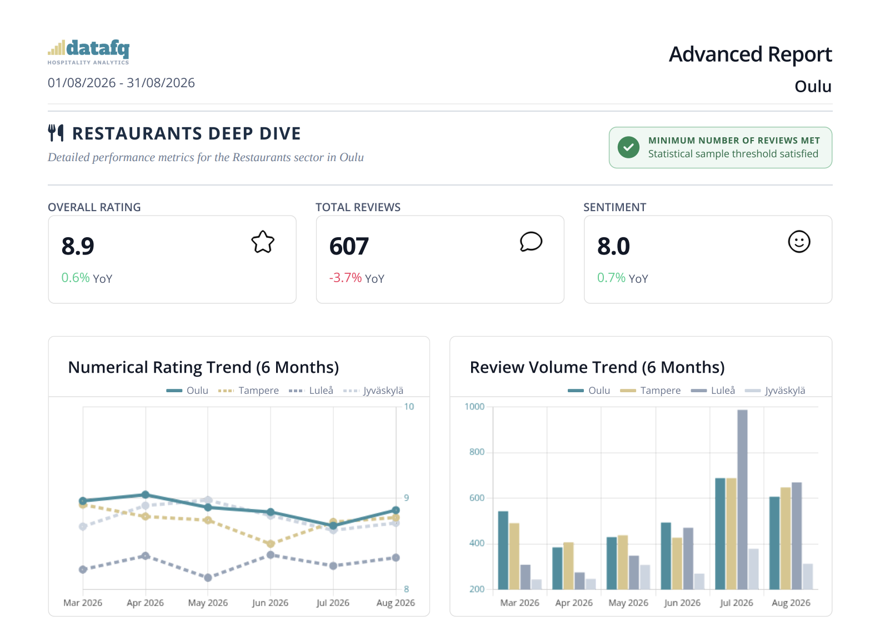Click the 'MINIMUM NUMBER OF REVIEWS MET' badge text

734,141
